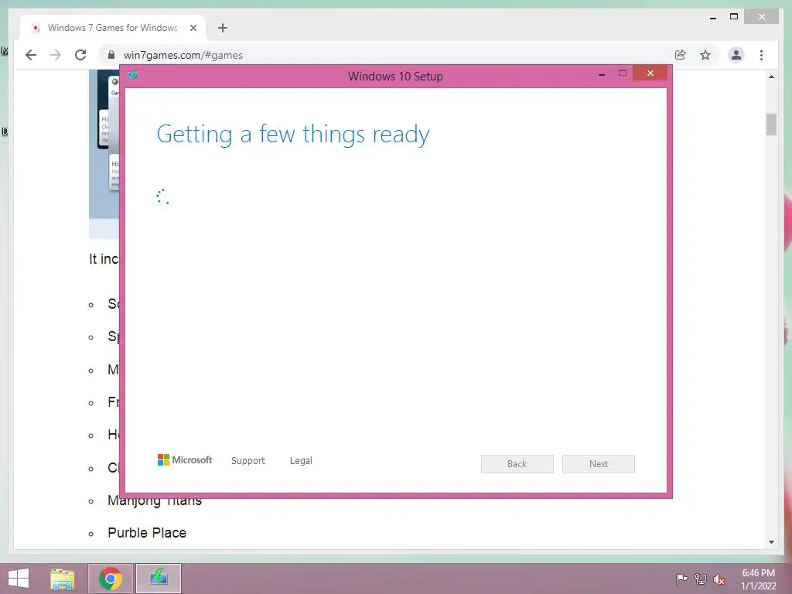Bookmark this page with the star icon
Screen dimensions: 792x594
click(705, 55)
